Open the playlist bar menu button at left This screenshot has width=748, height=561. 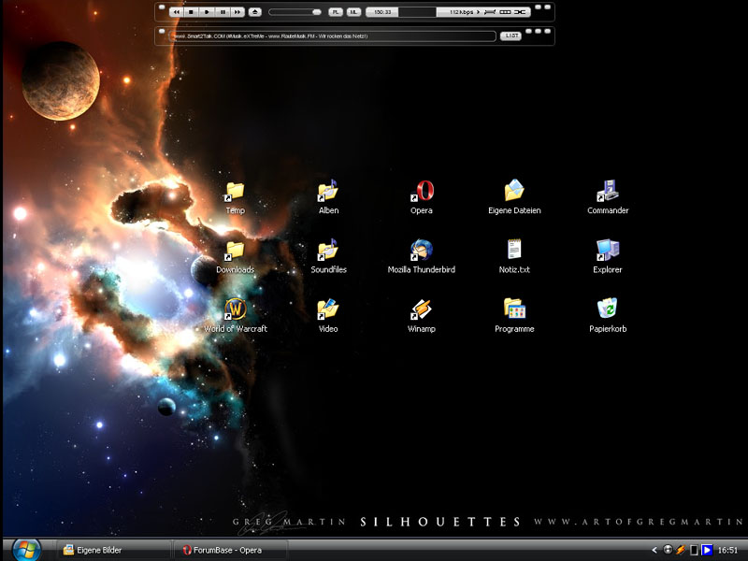(x=162, y=31)
